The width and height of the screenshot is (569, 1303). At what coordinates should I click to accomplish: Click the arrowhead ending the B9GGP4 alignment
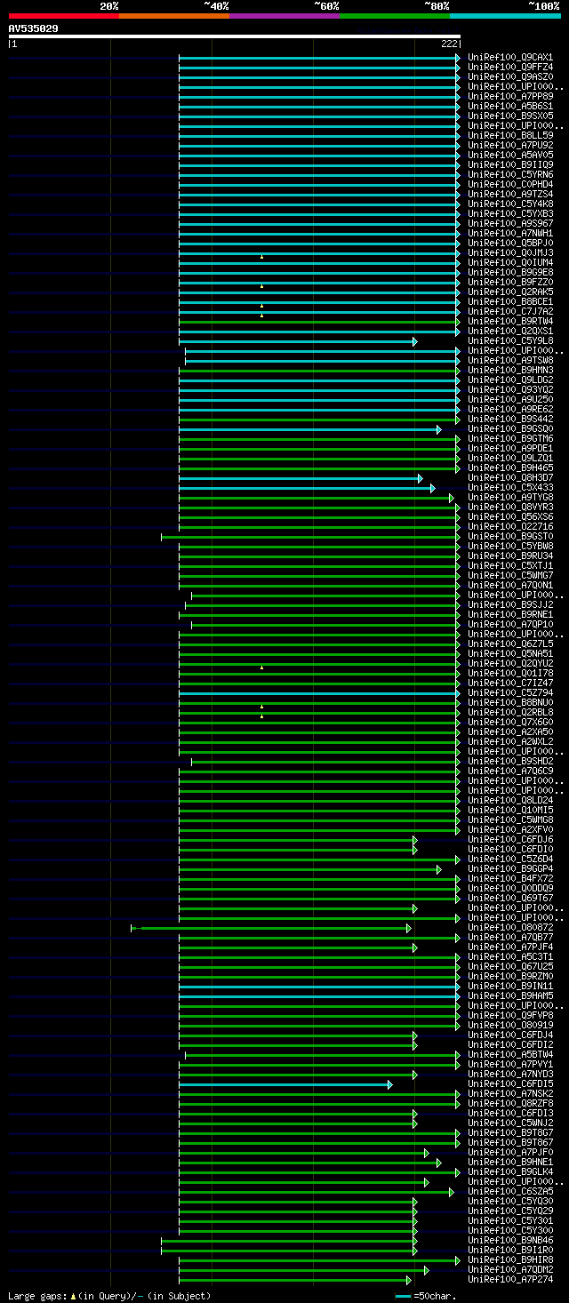click(439, 869)
